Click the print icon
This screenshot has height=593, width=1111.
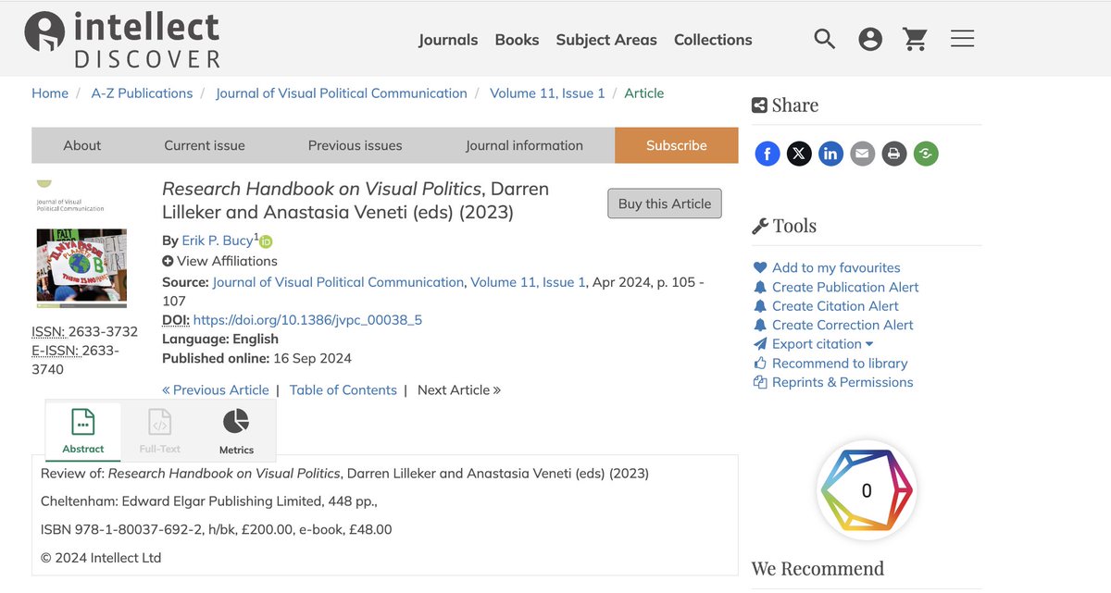pos(893,154)
